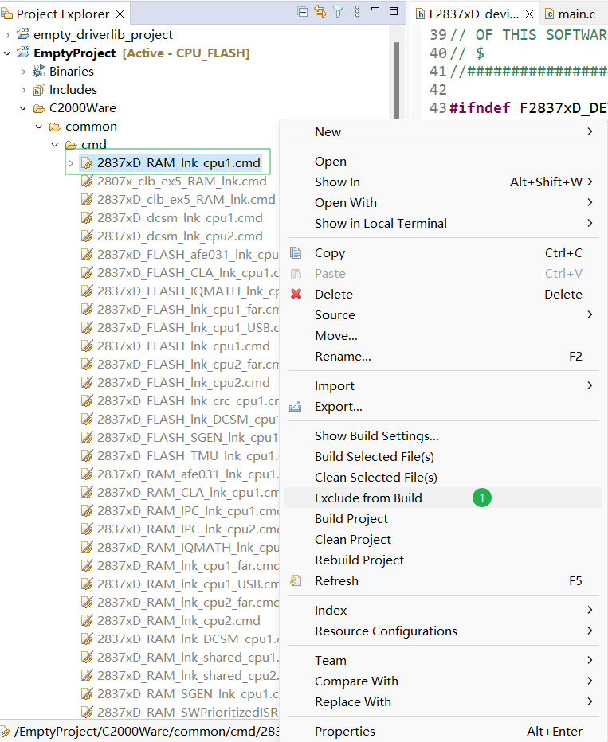Collapse the EmptyProject tree node
Image resolution: width=608 pixels, height=742 pixels.
click(x=7, y=53)
